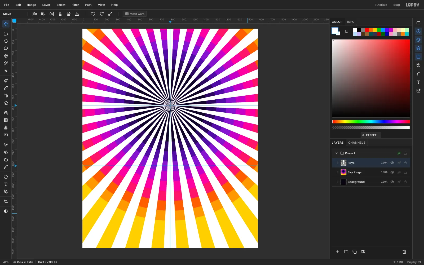The height and width of the screenshot is (265, 424).
Task: Select the rectangular marquee tool
Action: (x=6, y=34)
